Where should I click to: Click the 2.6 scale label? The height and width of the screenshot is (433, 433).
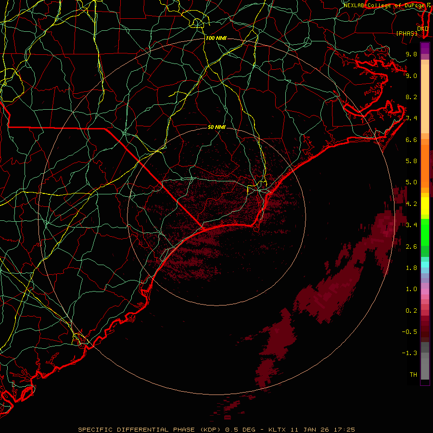pos(411,247)
